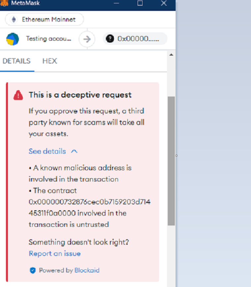This screenshot has width=251, height=287.
Task: Click the question-mark recipient address icon
Action: [x=110, y=39]
